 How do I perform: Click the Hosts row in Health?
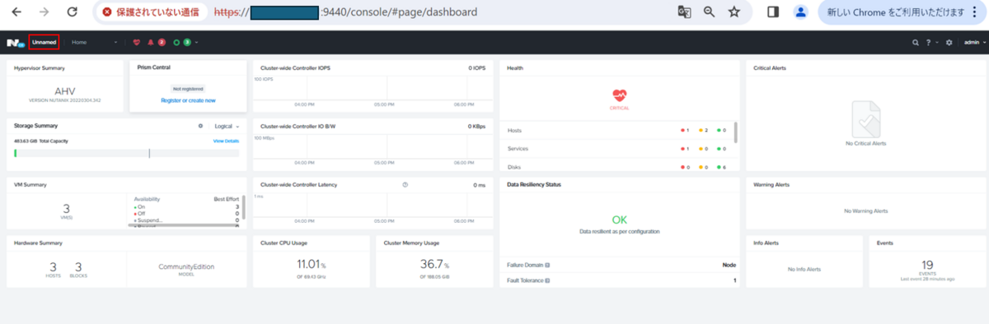(619, 131)
